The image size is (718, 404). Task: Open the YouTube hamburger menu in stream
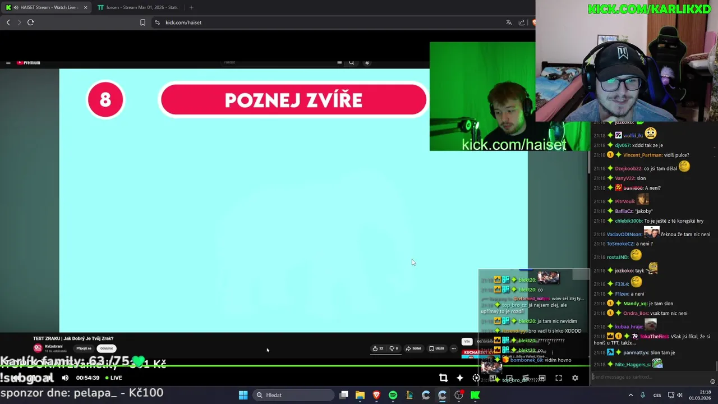click(8, 63)
